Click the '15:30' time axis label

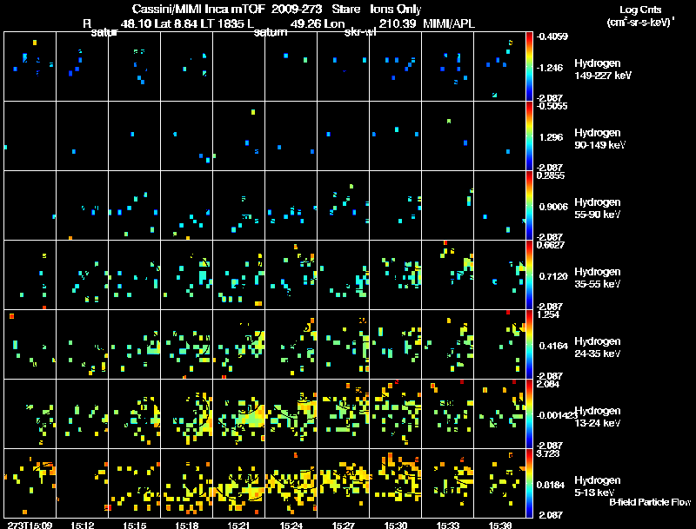(396, 525)
